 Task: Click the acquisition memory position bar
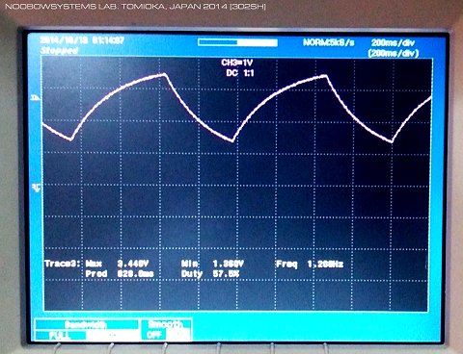237,42
